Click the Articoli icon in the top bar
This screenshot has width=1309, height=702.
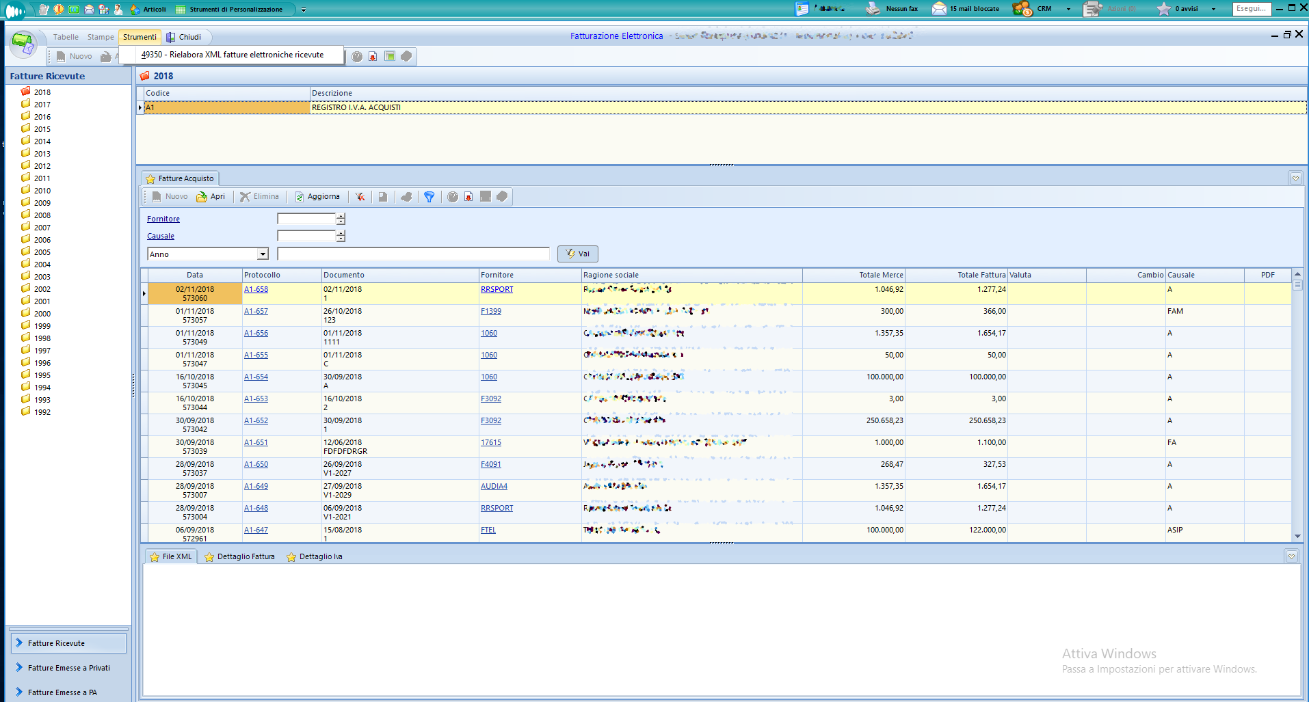(135, 10)
